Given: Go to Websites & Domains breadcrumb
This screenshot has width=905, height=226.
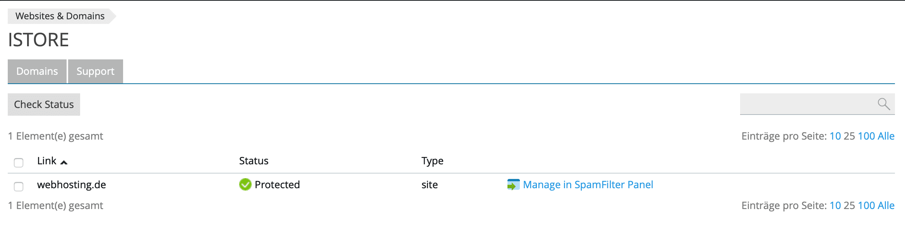Looking at the screenshot, I should 60,16.
